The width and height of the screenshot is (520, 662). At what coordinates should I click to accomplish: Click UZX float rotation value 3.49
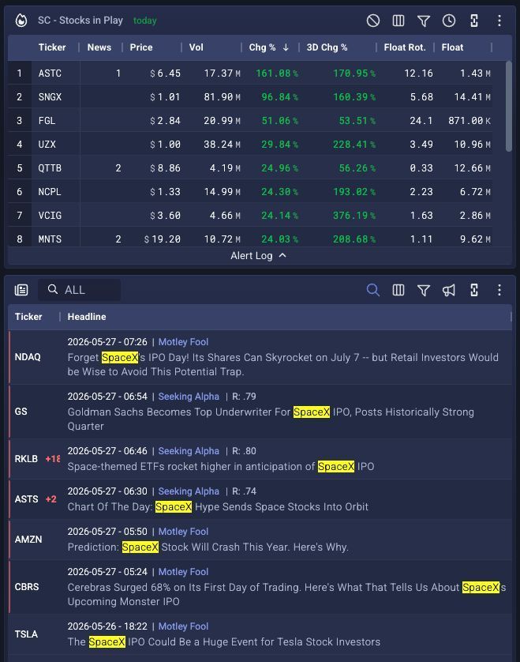pyautogui.click(x=421, y=144)
